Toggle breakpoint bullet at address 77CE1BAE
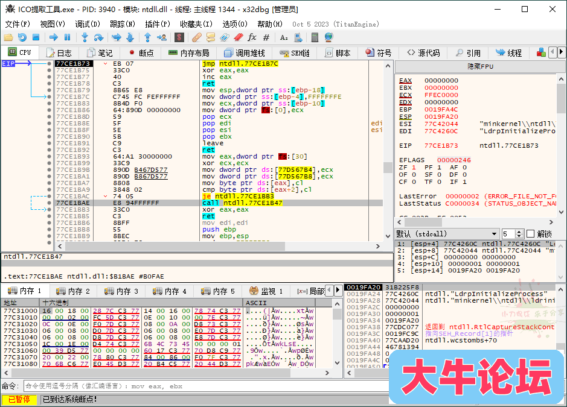567x407 pixels. [x=49, y=203]
